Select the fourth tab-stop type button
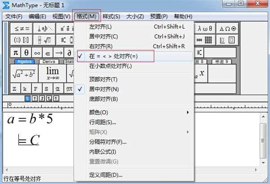Image resolution: width=270 pixels, height=184 pixels. click(x=49, y=98)
